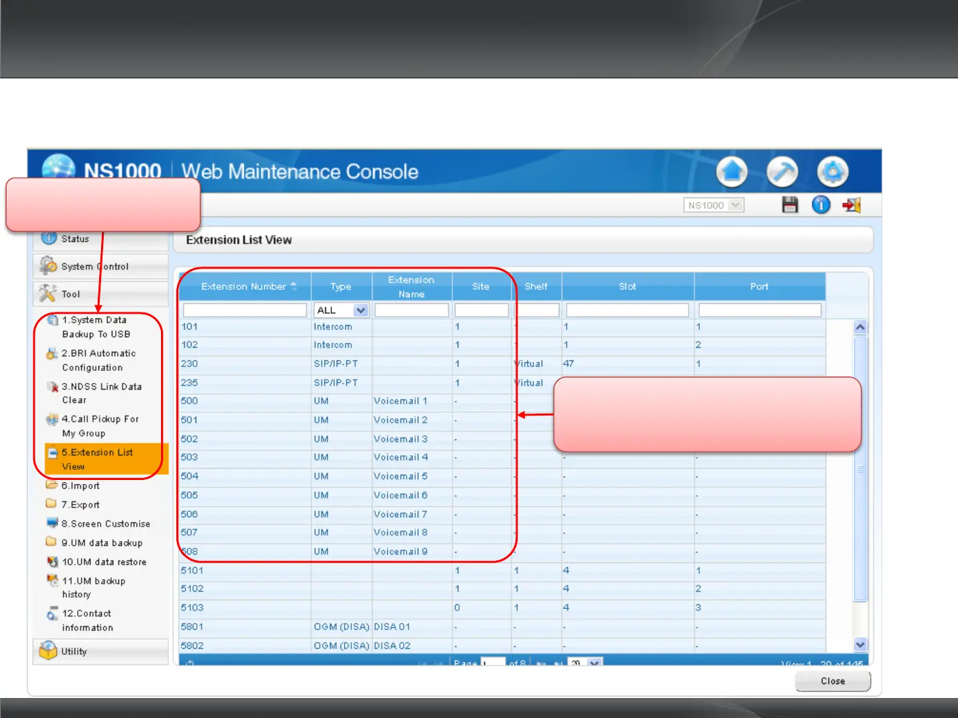Image resolution: width=958 pixels, height=718 pixels.
Task: Click the table scrollbar up arrow
Action: pos(860,327)
